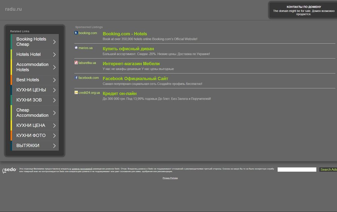Click the facebook.com favicon icon
Image resolution: width=337 pixels, height=212 pixels.
(76, 78)
